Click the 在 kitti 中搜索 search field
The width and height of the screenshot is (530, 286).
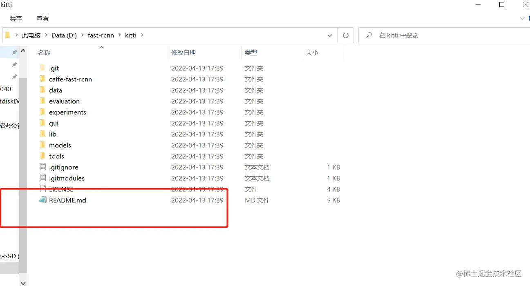tap(444, 35)
